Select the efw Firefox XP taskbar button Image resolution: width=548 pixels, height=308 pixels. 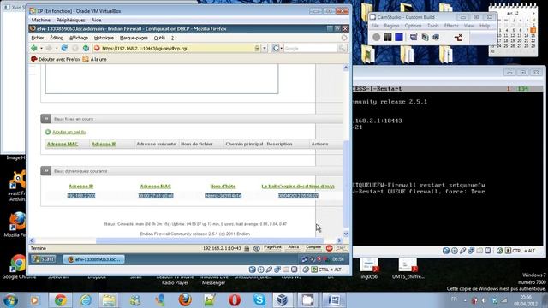tap(93, 259)
